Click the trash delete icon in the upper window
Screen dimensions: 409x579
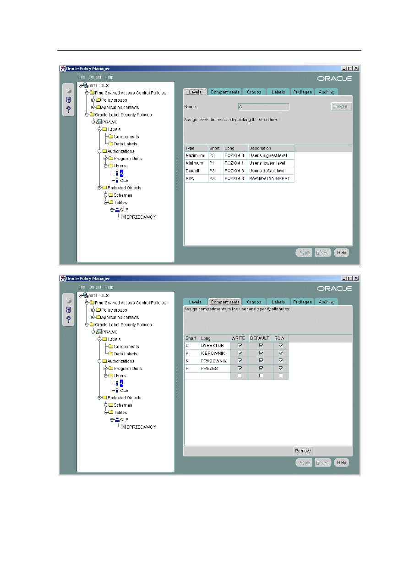pos(69,100)
